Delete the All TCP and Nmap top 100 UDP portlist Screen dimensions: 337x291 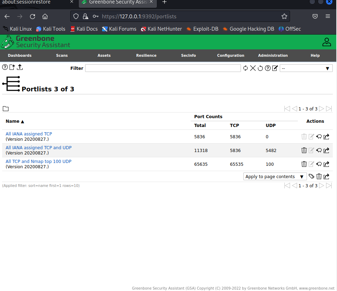[304, 164]
